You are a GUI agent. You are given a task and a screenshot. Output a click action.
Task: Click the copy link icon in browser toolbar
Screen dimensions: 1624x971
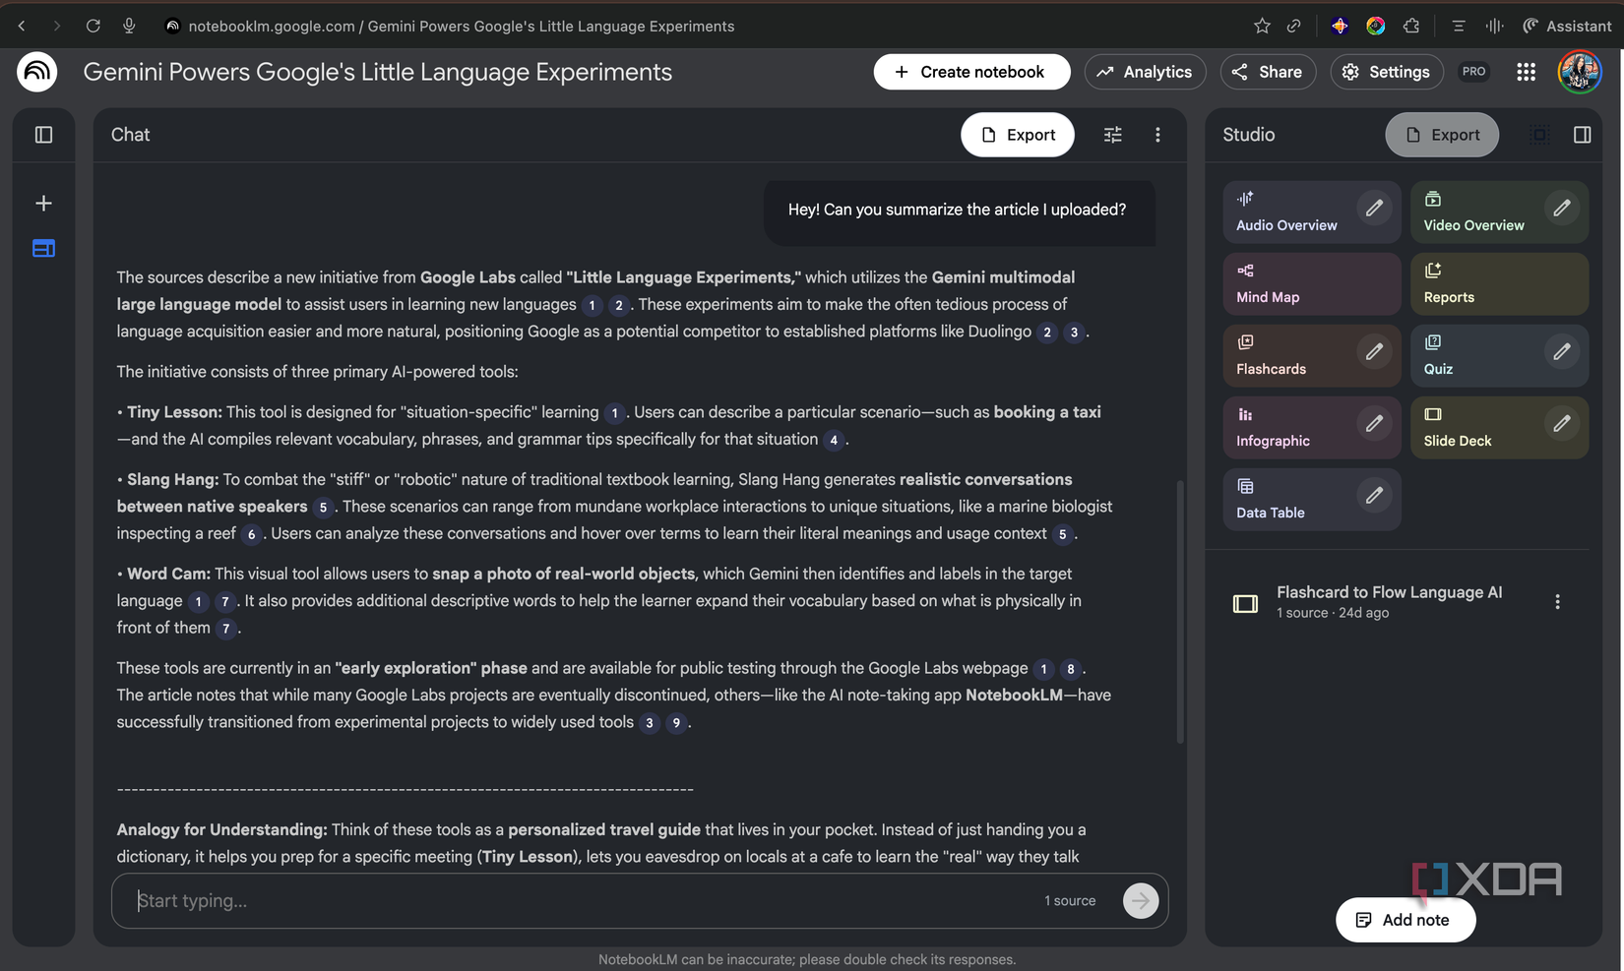1294,27
